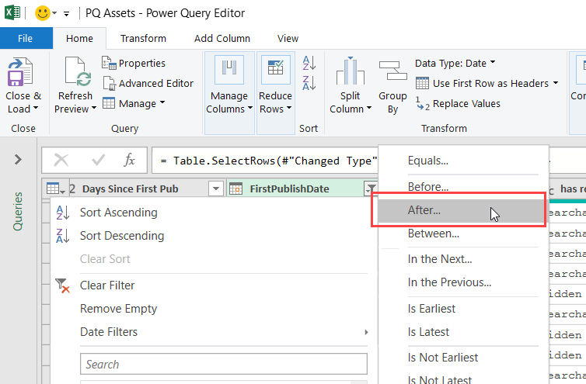The height and width of the screenshot is (384, 586).
Task: Choose Sort Descending in filter menu
Action: point(122,236)
